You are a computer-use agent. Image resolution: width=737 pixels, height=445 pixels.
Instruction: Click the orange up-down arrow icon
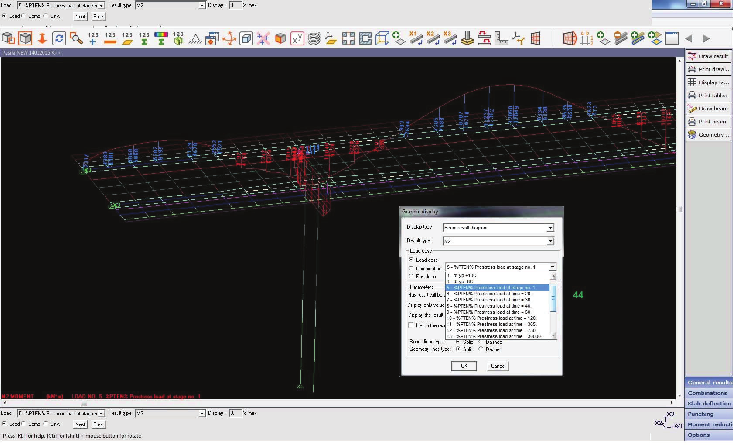(x=42, y=38)
